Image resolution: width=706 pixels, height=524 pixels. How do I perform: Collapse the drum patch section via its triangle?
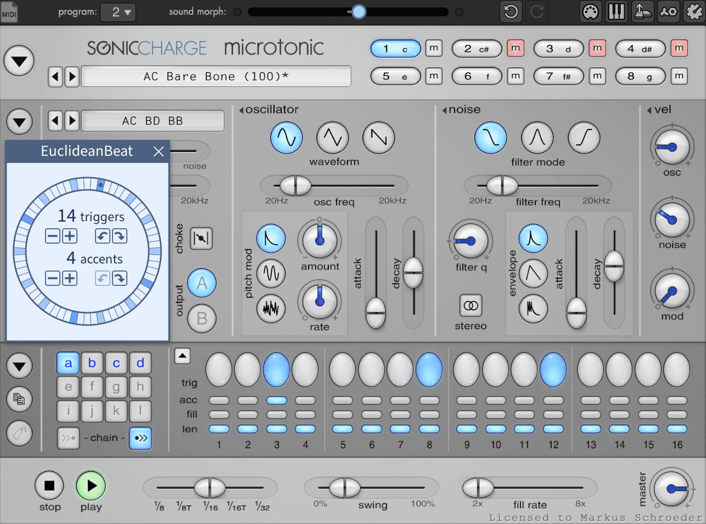click(x=19, y=121)
